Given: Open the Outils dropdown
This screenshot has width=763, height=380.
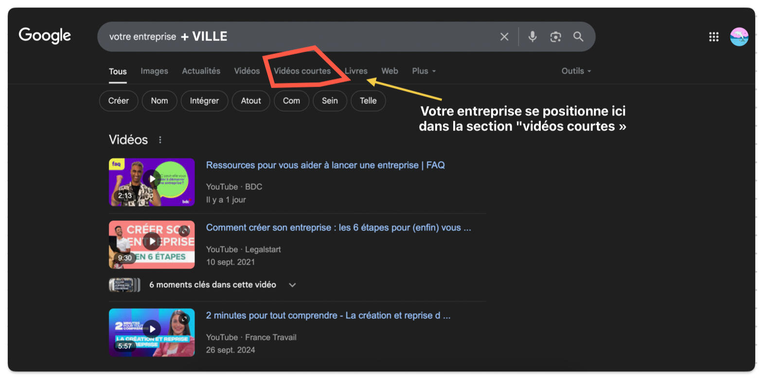Looking at the screenshot, I should click(576, 71).
